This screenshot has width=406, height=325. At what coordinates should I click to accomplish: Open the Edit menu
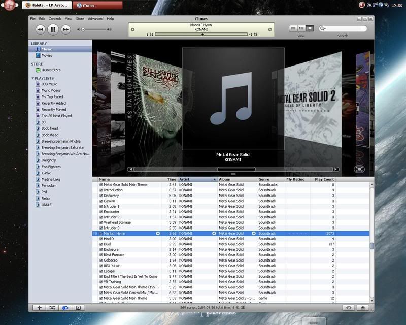42,19
